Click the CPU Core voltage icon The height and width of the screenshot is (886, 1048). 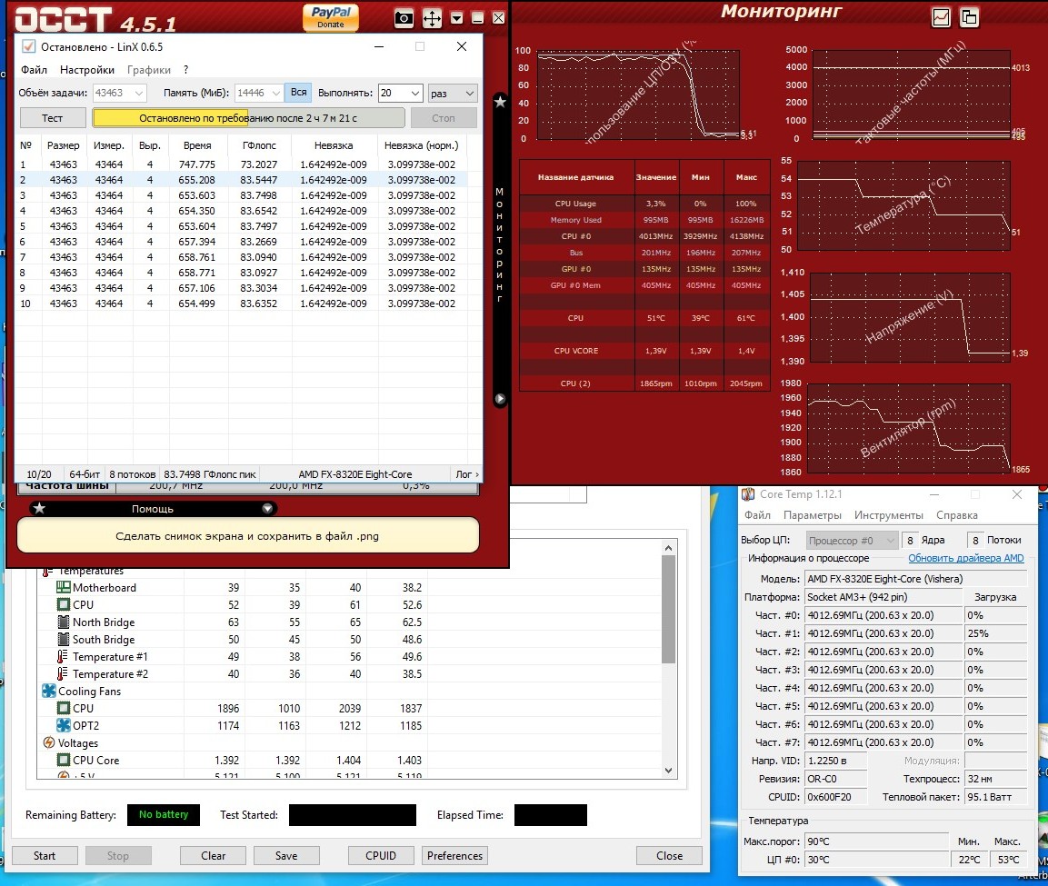coord(64,761)
